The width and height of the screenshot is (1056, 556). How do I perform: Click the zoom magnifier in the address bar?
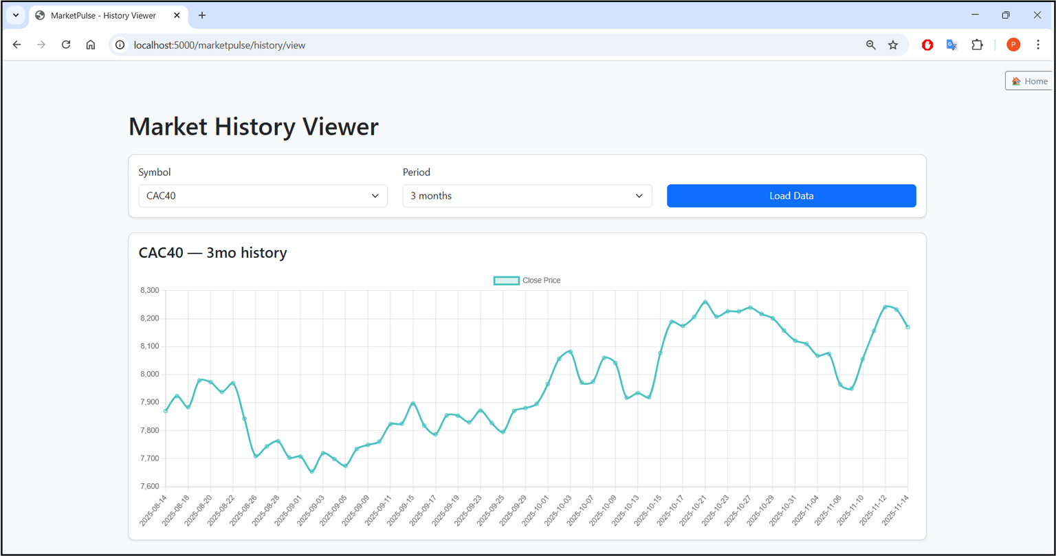point(870,45)
